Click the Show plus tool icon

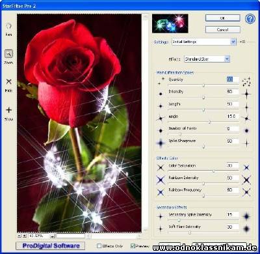tap(8, 110)
